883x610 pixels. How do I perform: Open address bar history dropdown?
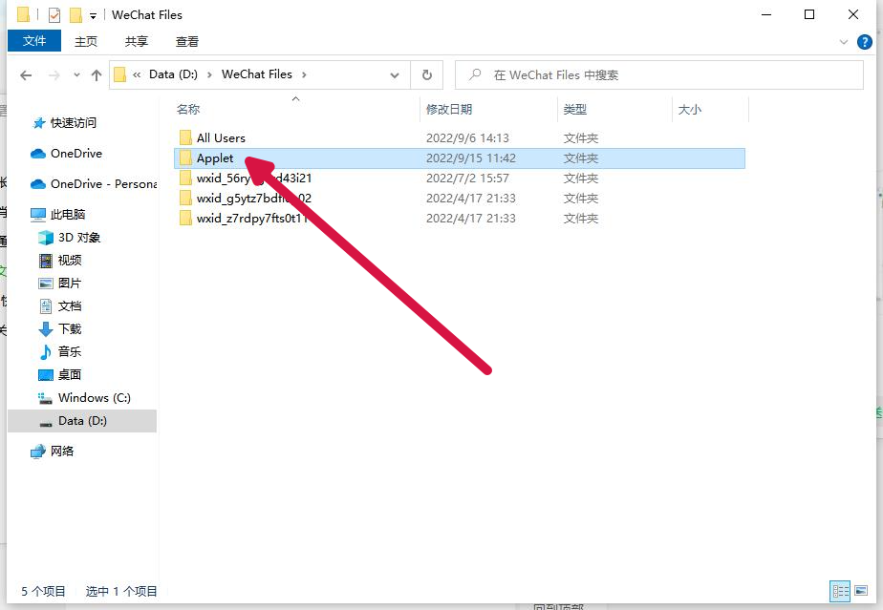click(x=395, y=74)
